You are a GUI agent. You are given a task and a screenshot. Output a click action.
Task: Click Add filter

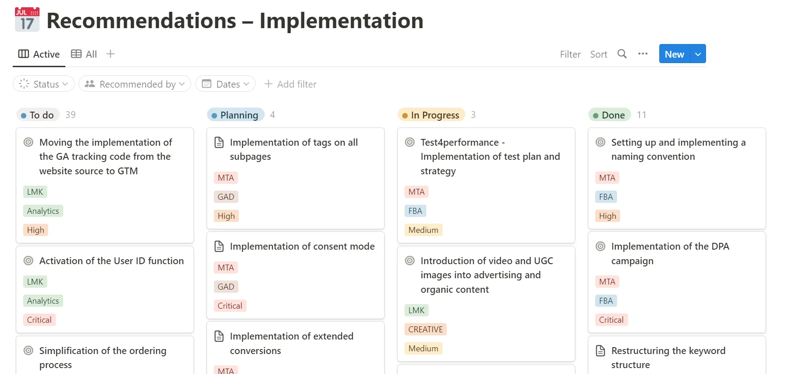click(x=291, y=84)
